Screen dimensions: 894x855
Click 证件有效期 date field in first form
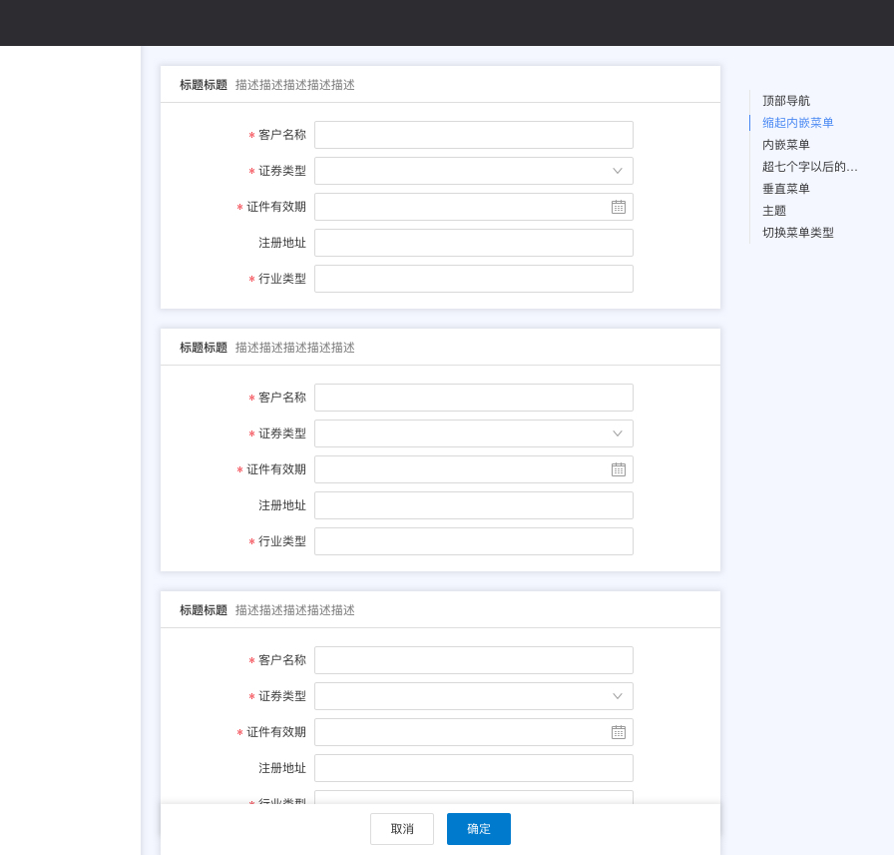474,207
